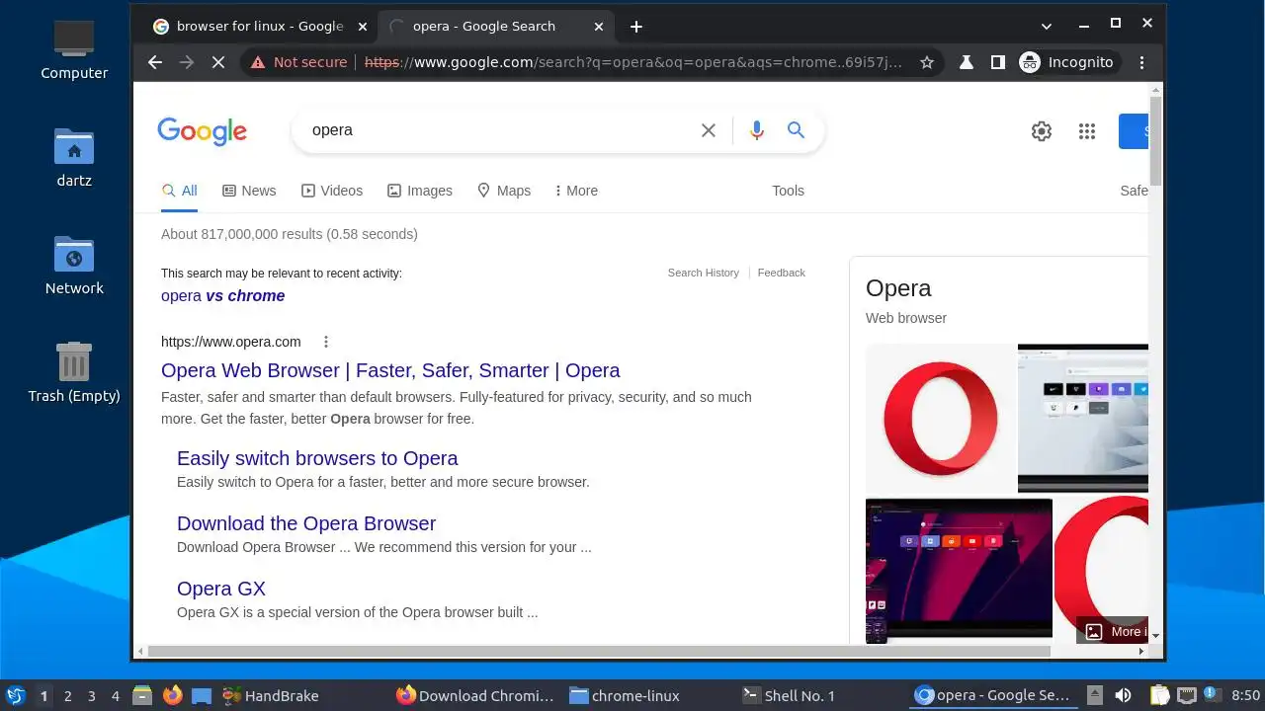Viewport: 1265px width, 711px height.
Task: Switch to workspace 3 in pager
Action: tap(92, 696)
